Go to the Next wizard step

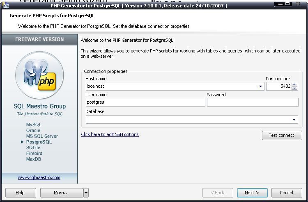(252, 193)
